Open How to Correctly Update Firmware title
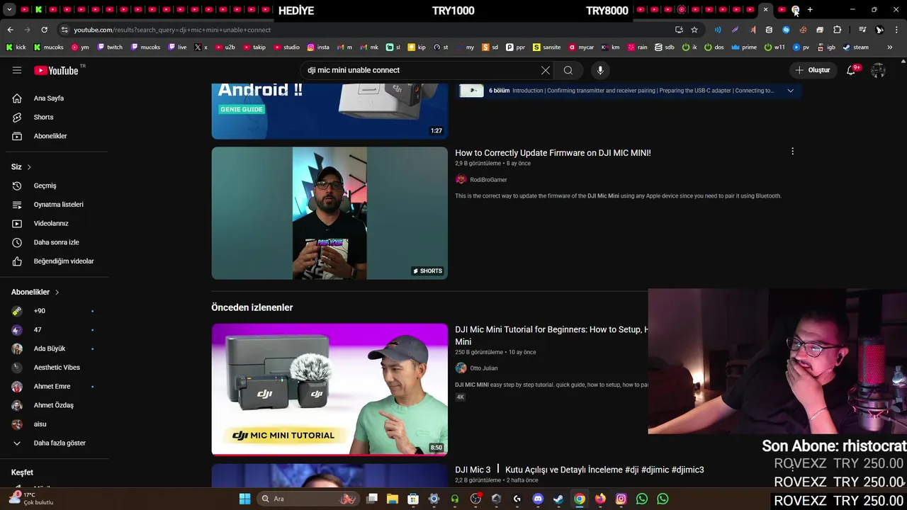This screenshot has width=907, height=510. 553,152
